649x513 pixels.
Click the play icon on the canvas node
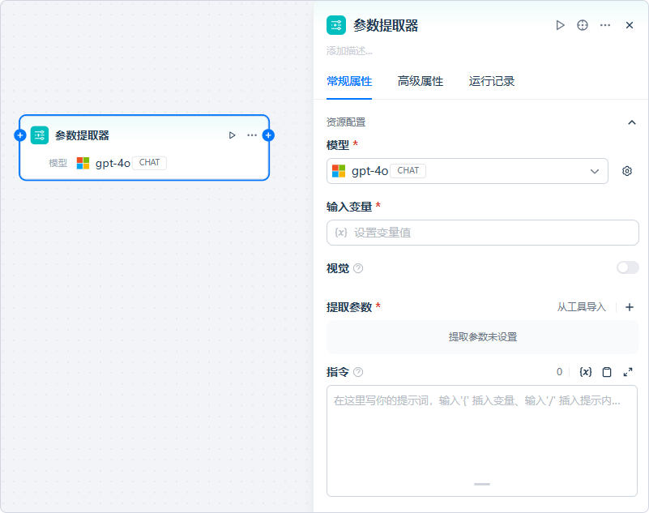(x=233, y=135)
